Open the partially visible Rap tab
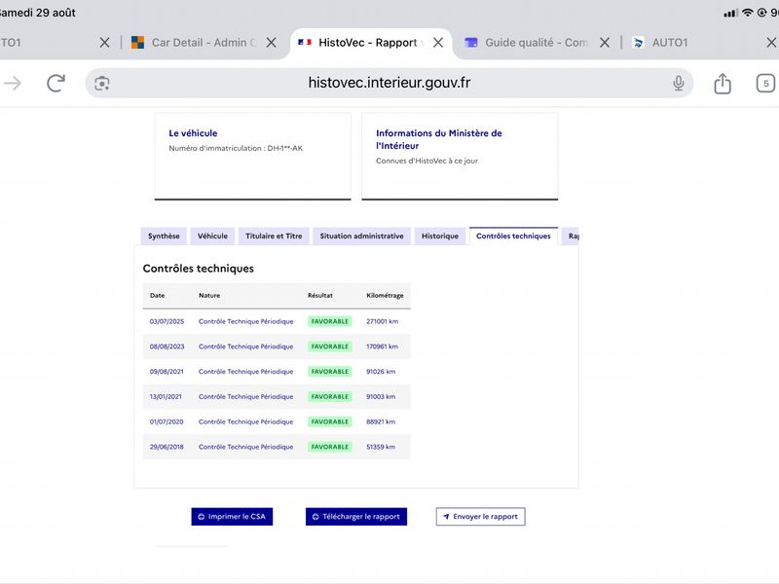779x584 pixels. tap(571, 236)
